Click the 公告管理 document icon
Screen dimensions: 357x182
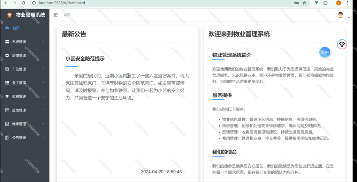tap(7, 138)
